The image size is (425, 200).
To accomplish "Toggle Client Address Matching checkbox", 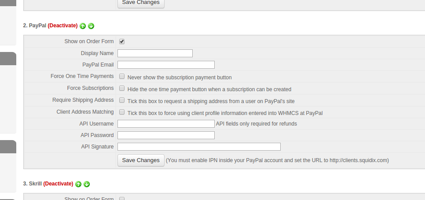I will (x=122, y=112).
